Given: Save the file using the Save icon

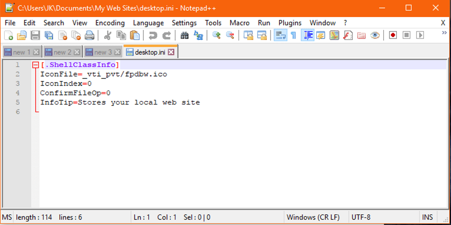Looking at the screenshot, I should (36, 35).
